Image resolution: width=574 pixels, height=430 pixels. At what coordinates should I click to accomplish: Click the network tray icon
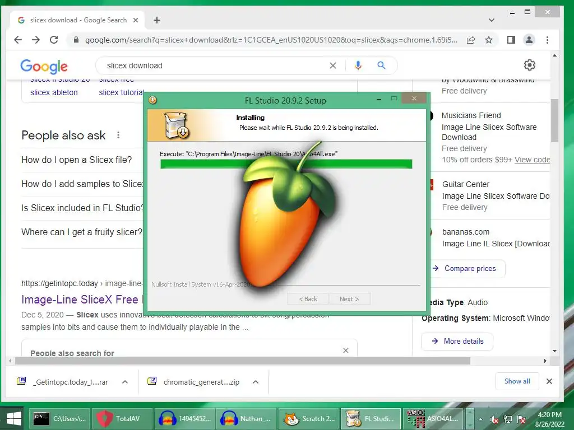point(508,419)
